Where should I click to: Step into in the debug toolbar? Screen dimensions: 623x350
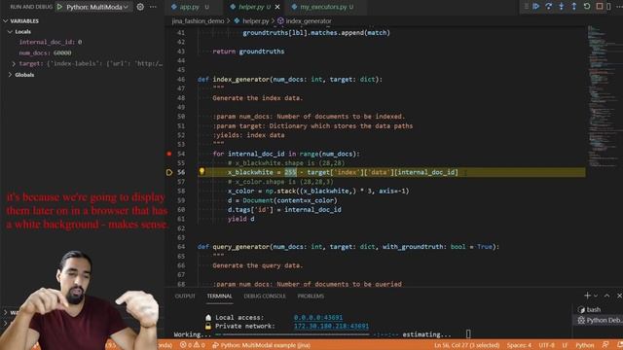pos(562,7)
